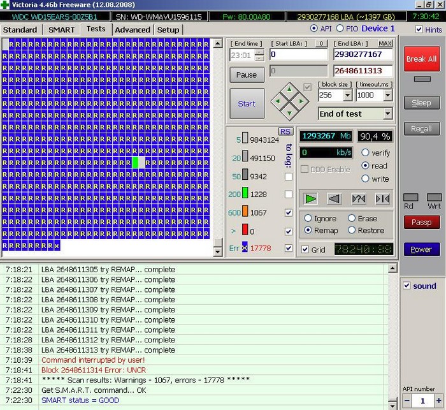Click the forward scan play arrow icon
This screenshot has width=446, height=410.
[x=311, y=199]
